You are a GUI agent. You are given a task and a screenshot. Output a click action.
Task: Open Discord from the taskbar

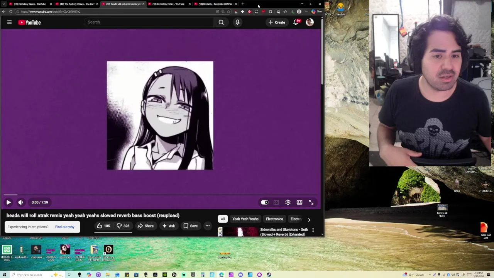click(x=240, y=275)
